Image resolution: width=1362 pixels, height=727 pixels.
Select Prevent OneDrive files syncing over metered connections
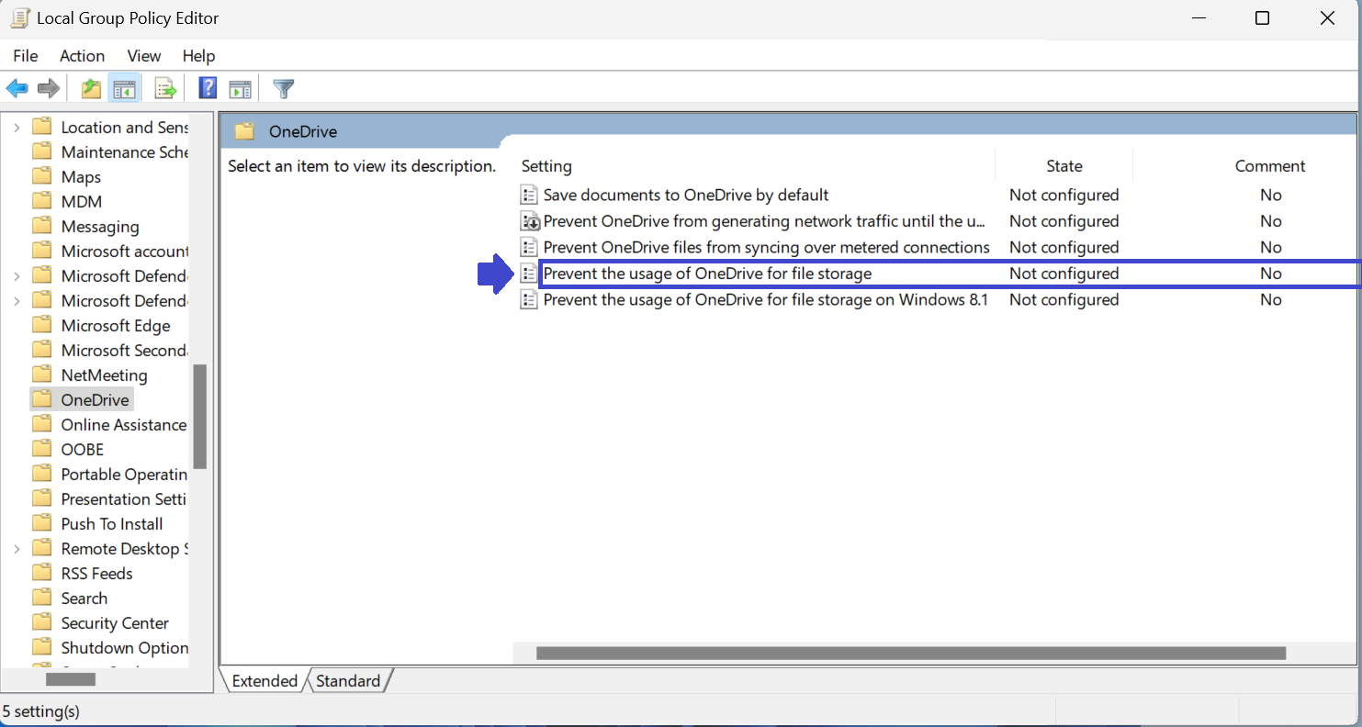(766, 247)
